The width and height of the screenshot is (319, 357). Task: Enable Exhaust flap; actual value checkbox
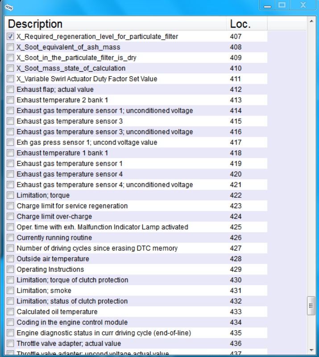(x=10, y=90)
